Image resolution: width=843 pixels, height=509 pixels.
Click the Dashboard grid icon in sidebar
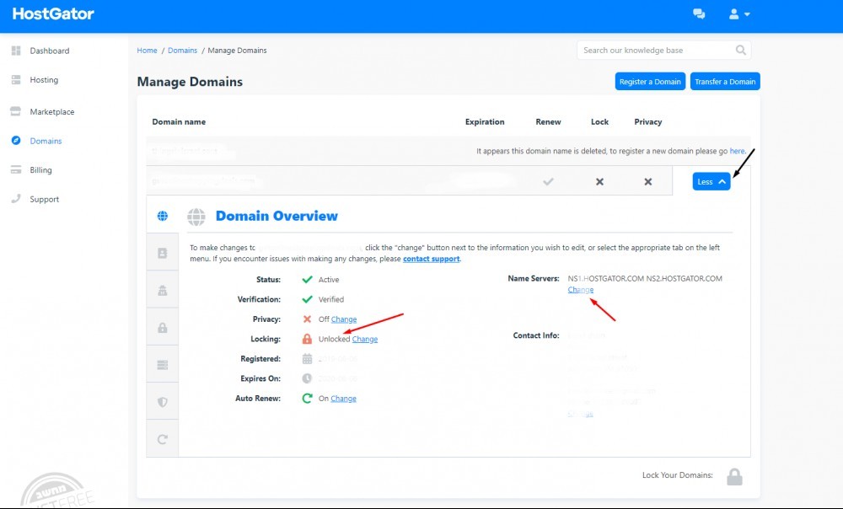pos(16,51)
